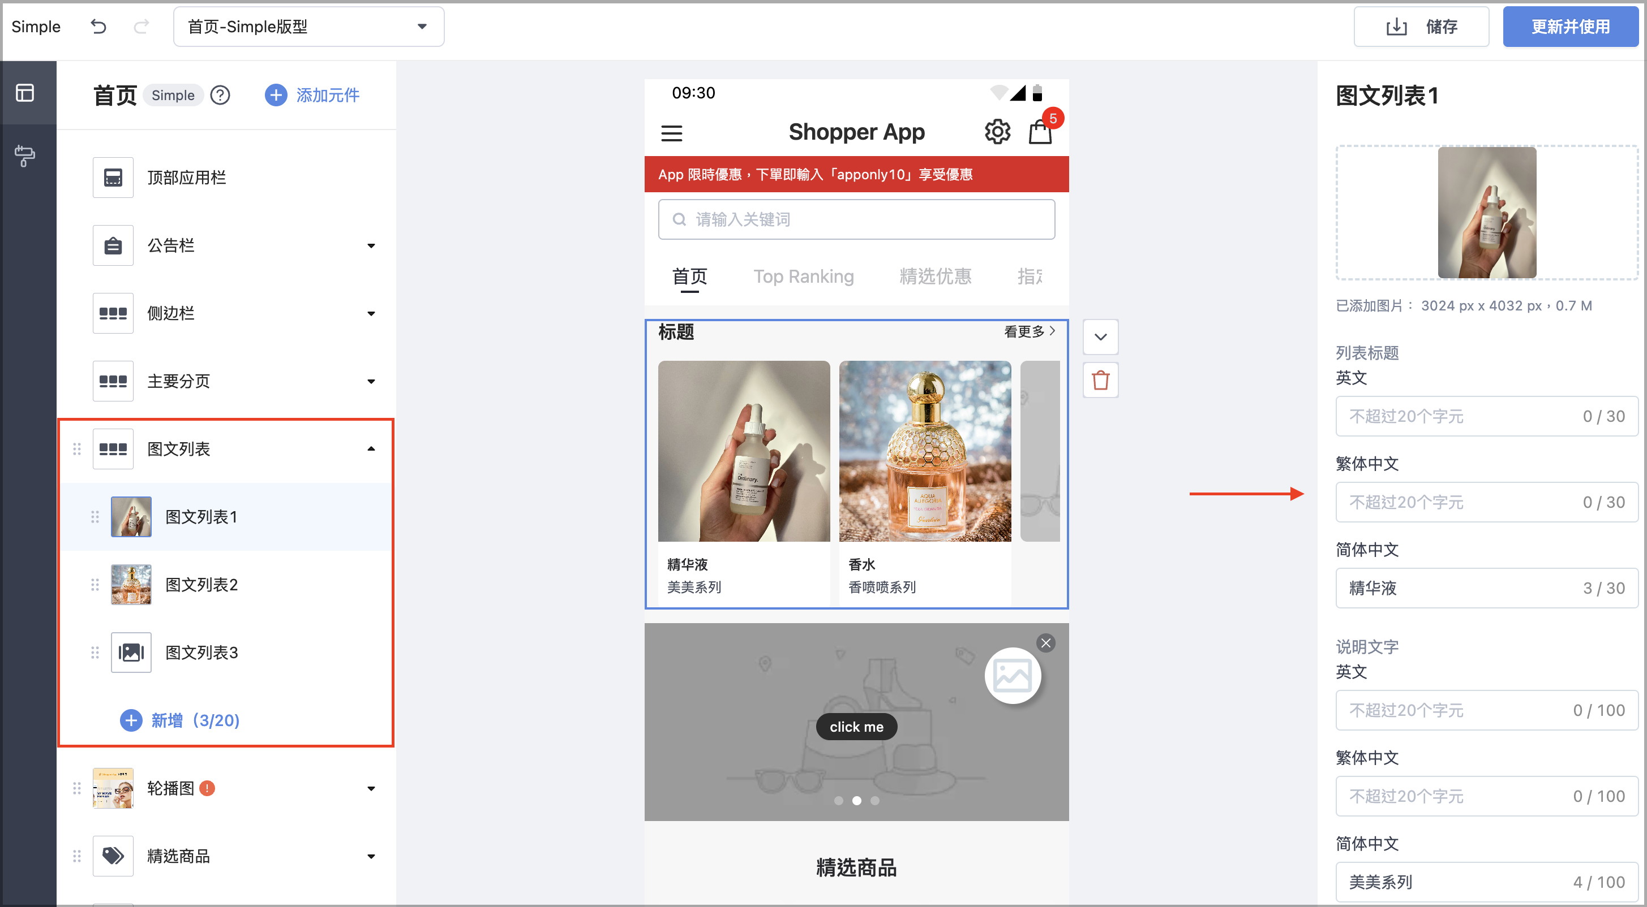Click 添加元件 link
1647x907 pixels.
click(327, 95)
